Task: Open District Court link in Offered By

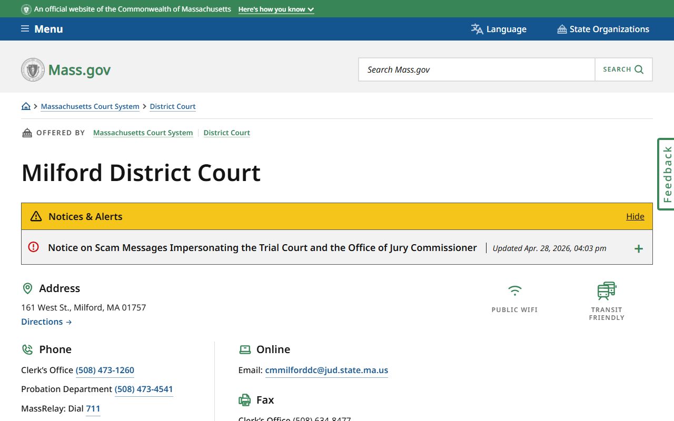Action: [227, 133]
